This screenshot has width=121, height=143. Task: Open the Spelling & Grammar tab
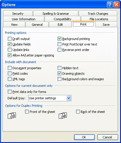[x=56, y=14]
